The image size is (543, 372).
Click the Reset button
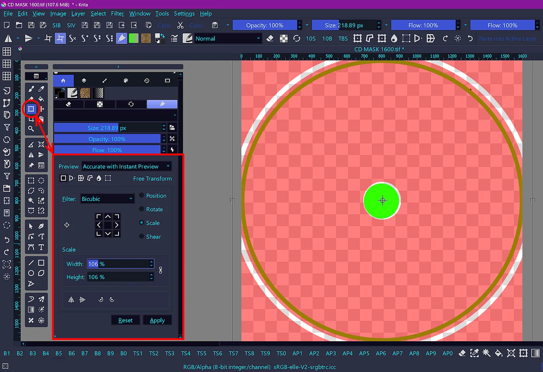tap(126, 320)
